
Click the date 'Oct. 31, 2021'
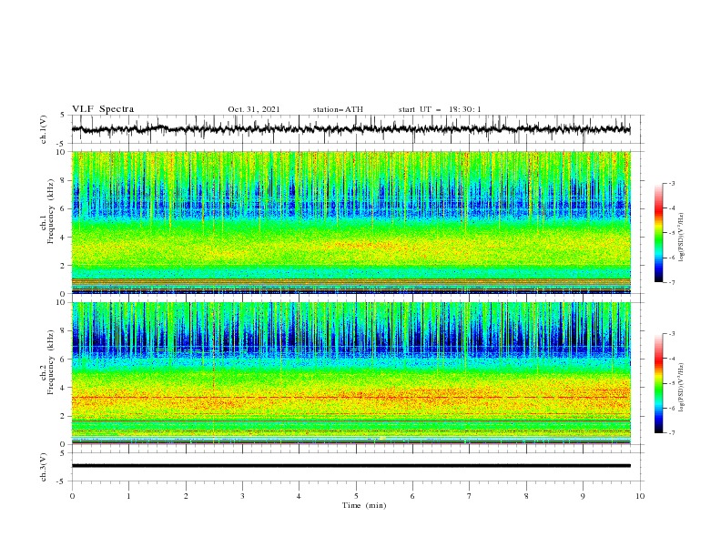click(254, 109)
